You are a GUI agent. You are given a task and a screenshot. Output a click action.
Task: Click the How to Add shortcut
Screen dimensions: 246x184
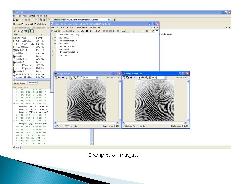[27, 24]
